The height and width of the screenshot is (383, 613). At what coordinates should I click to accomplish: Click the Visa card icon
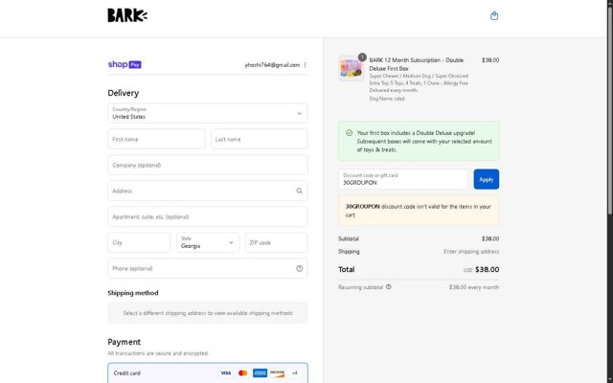[226, 372]
